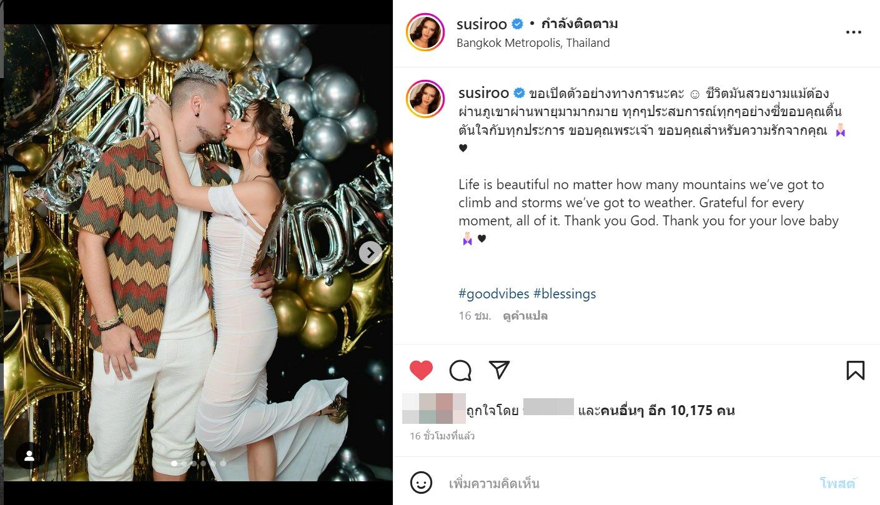Image resolution: width=880 pixels, height=505 pixels.
Task: Show tagged people on the photo
Action: [29, 456]
